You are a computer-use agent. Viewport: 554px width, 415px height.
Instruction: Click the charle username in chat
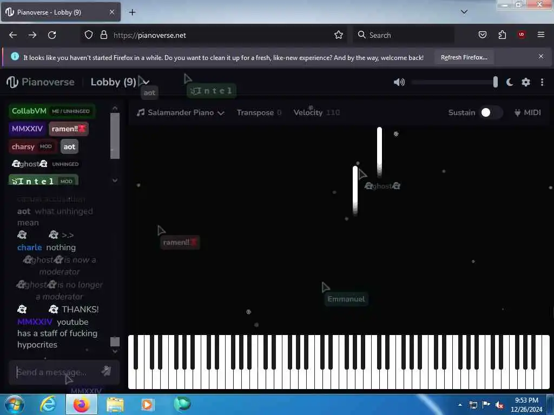(x=29, y=247)
